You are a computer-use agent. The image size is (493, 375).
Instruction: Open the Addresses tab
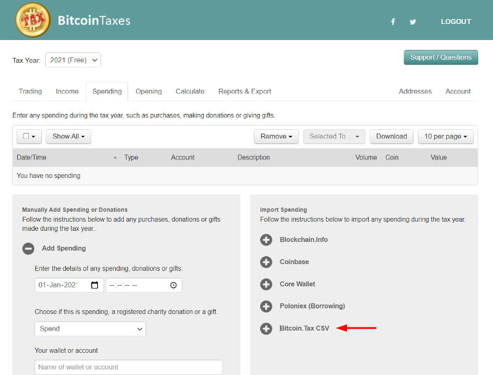[415, 91]
